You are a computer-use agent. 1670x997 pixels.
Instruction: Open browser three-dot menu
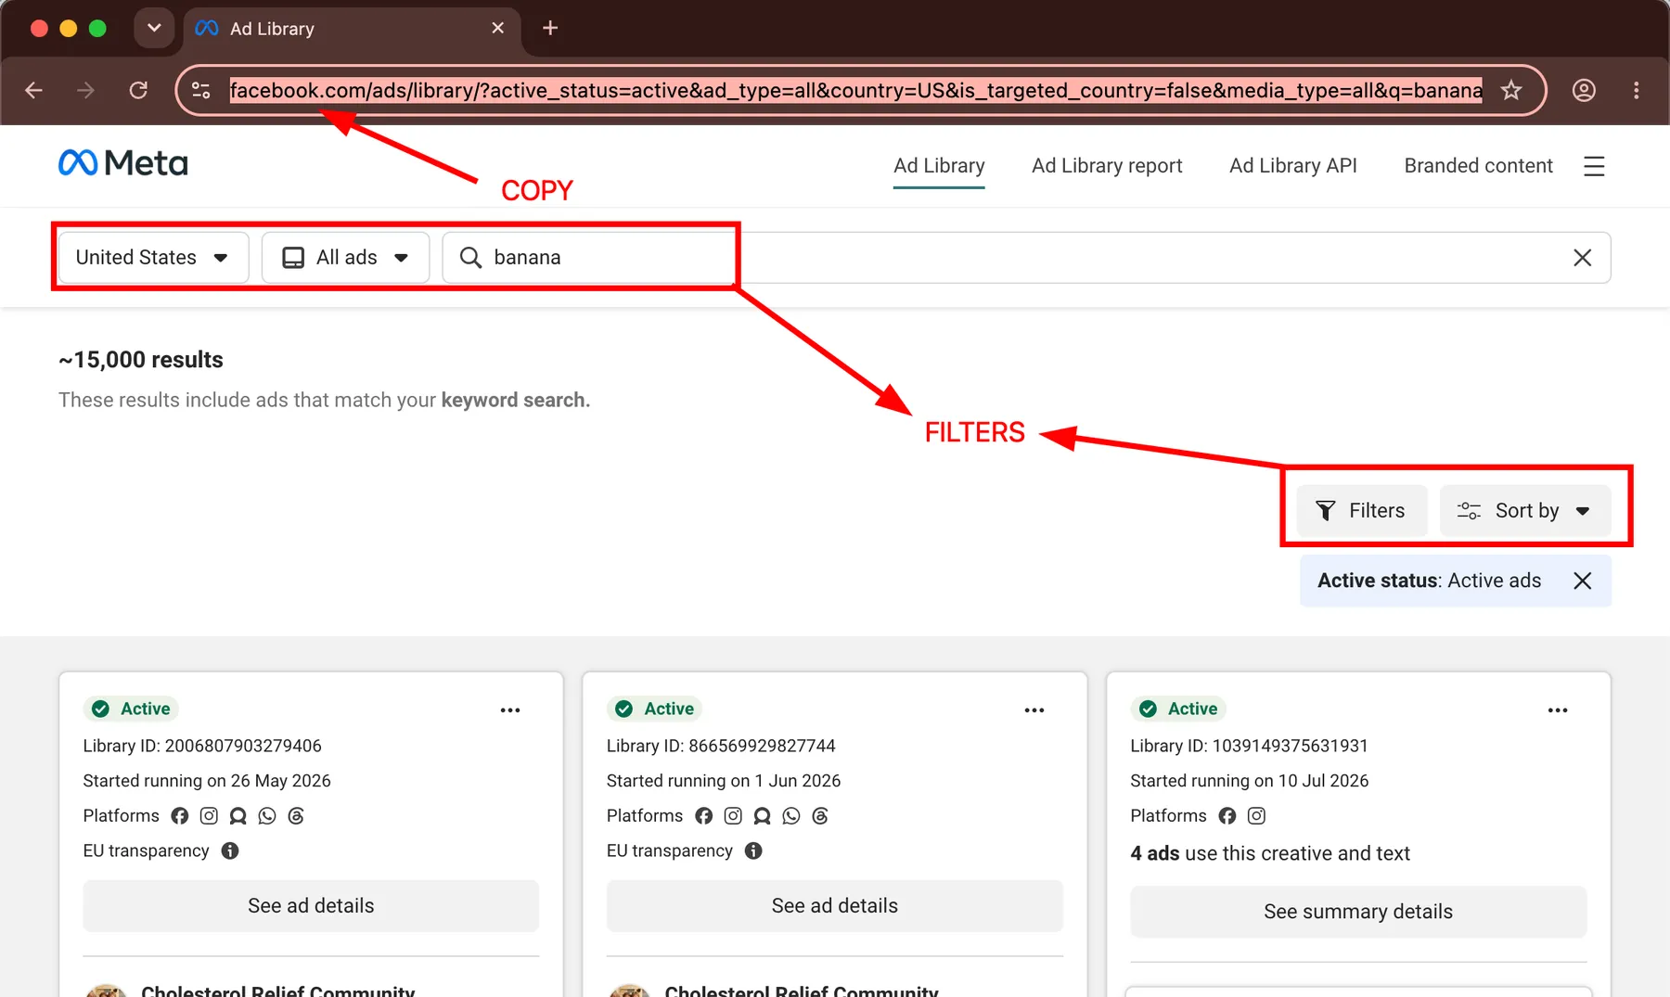click(1636, 90)
